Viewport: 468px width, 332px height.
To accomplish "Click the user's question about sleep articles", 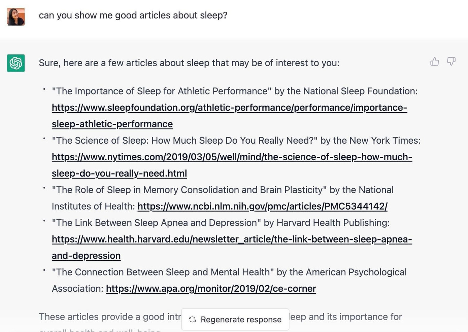I will pyautogui.click(x=133, y=15).
